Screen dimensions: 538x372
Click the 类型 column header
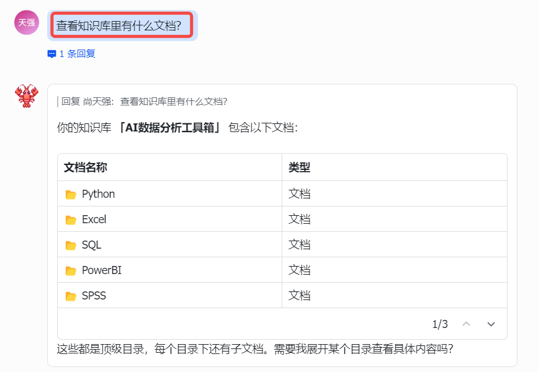[299, 167]
